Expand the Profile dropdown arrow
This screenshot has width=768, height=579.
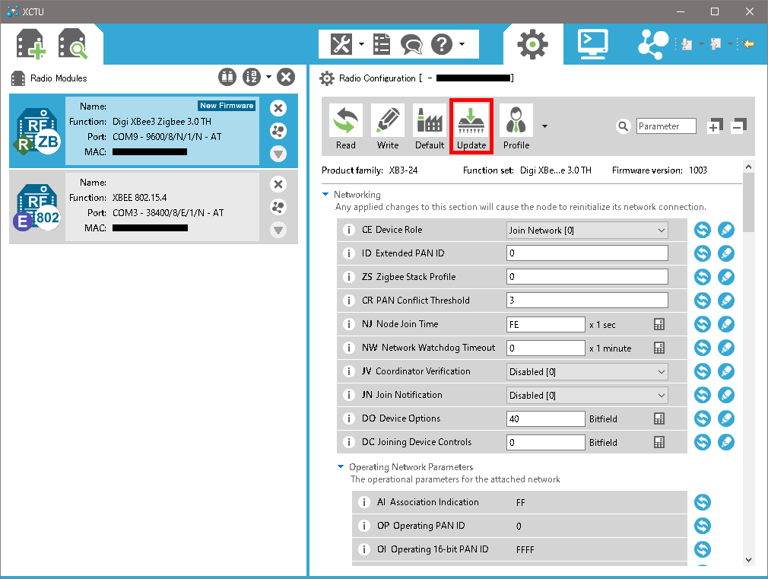[544, 126]
